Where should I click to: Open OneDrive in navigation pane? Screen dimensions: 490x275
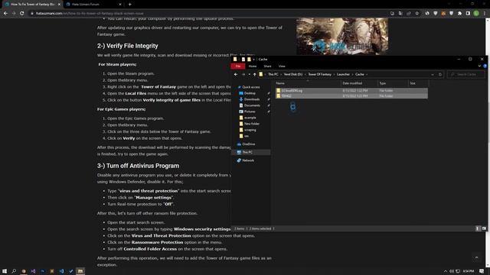point(248,144)
